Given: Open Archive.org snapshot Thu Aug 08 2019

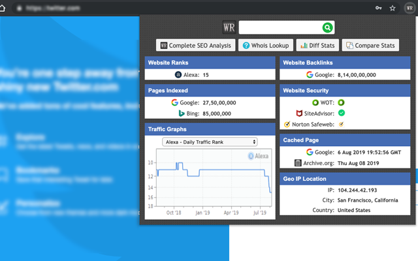Looking at the screenshot, I should coord(358,163).
